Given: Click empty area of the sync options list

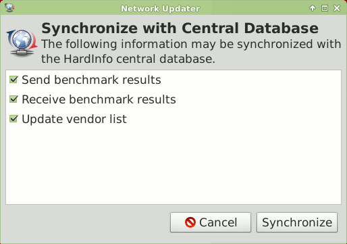Looking at the screenshot, I should click(173, 164).
